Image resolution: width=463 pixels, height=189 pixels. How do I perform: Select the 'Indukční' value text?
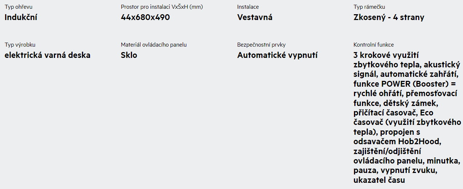pyautogui.click(x=21, y=17)
